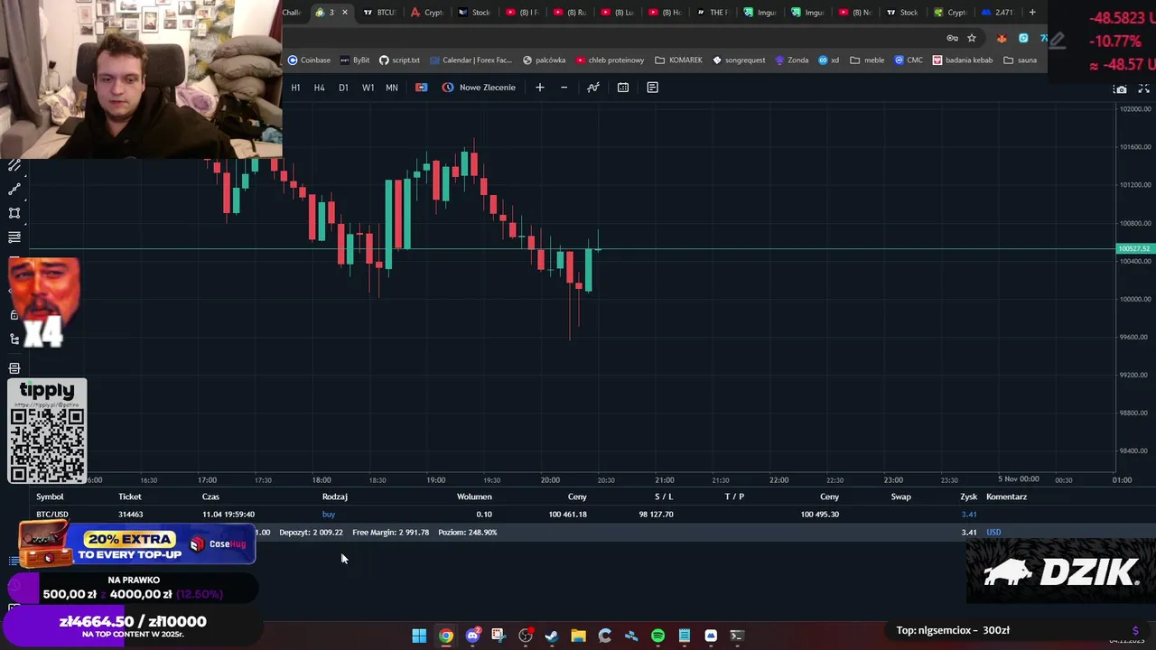
Task: Select the H4 timeframe
Action: point(319,88)
